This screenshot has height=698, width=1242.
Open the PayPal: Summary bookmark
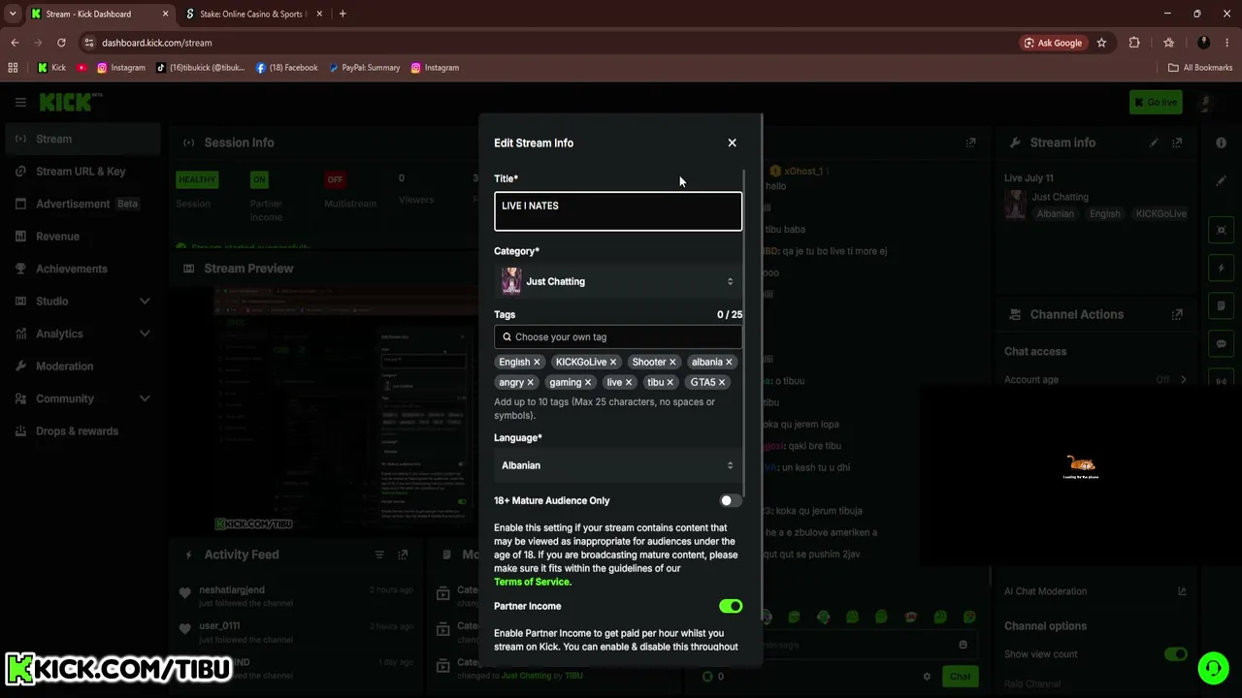(364, 68)
